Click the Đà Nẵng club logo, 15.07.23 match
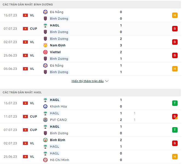Viewport: 182px width, 164px height. click(45, 12)
